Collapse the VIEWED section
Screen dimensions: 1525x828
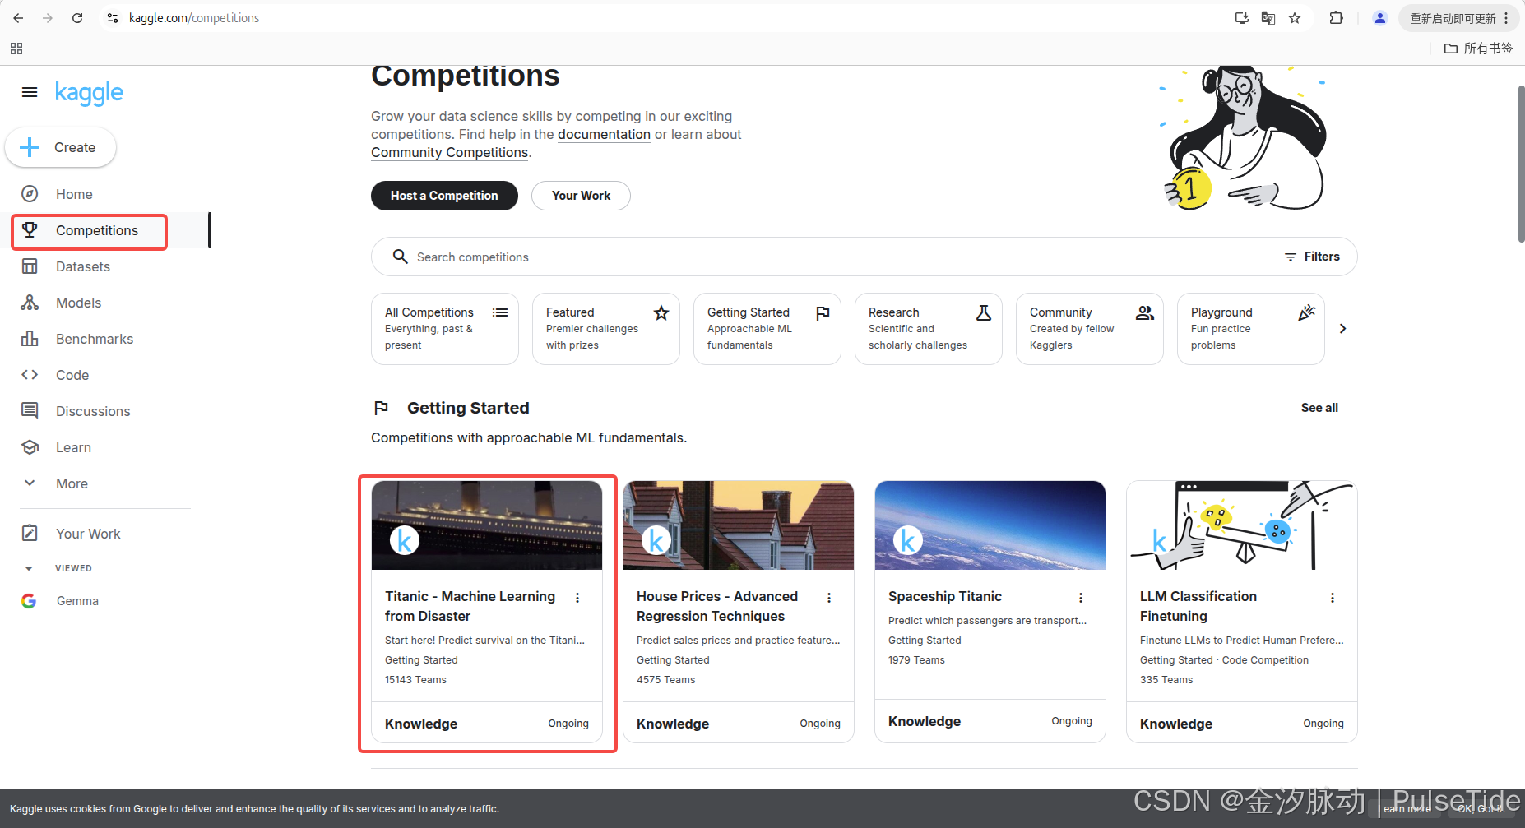pyautogui.click(x=29, y=568)
